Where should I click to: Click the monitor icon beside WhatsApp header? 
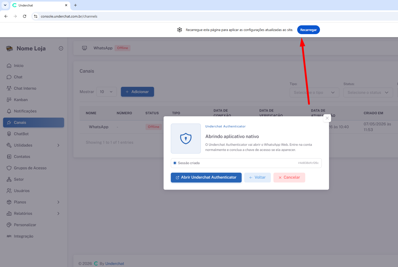click(x=85, y=48)
